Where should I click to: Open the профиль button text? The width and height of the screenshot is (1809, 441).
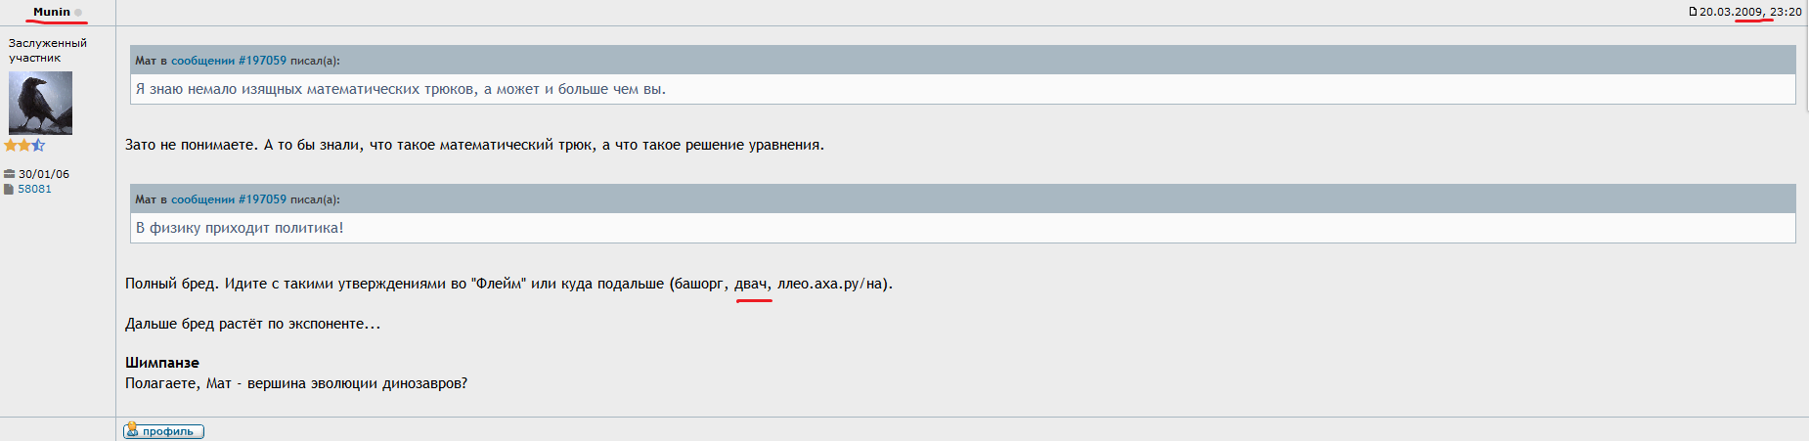point(168,431)
